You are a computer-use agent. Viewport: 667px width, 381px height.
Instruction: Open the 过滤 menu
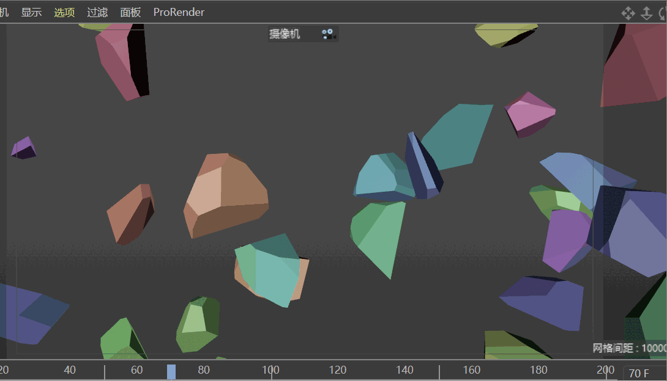[97, 12]
